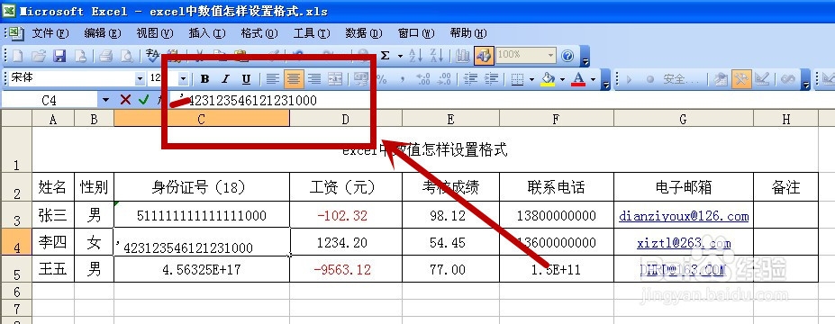Screen dimensions: 835x324
Task: Open the 格式(O) menu
Action: (259, 33)
